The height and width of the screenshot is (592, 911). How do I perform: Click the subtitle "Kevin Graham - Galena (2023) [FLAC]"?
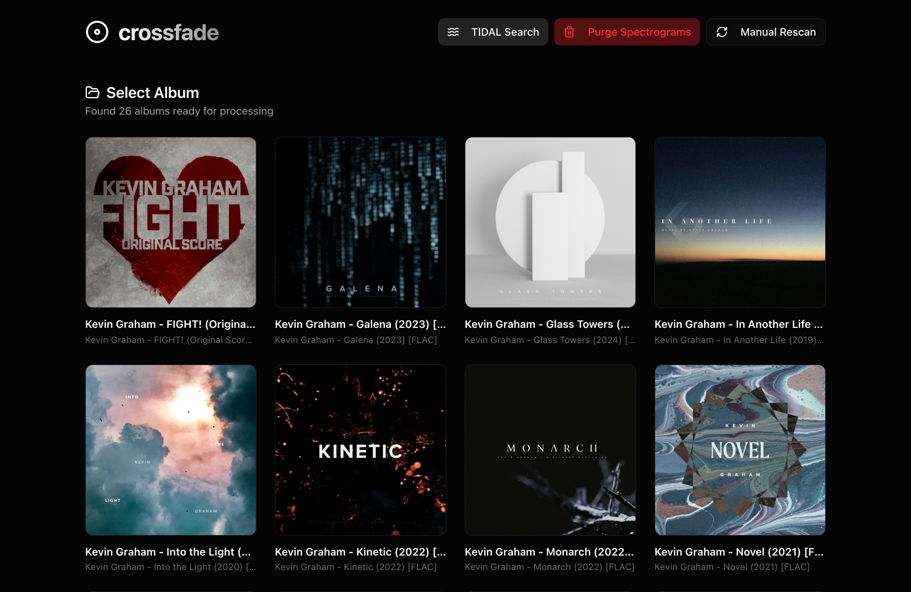coord(356,340)
